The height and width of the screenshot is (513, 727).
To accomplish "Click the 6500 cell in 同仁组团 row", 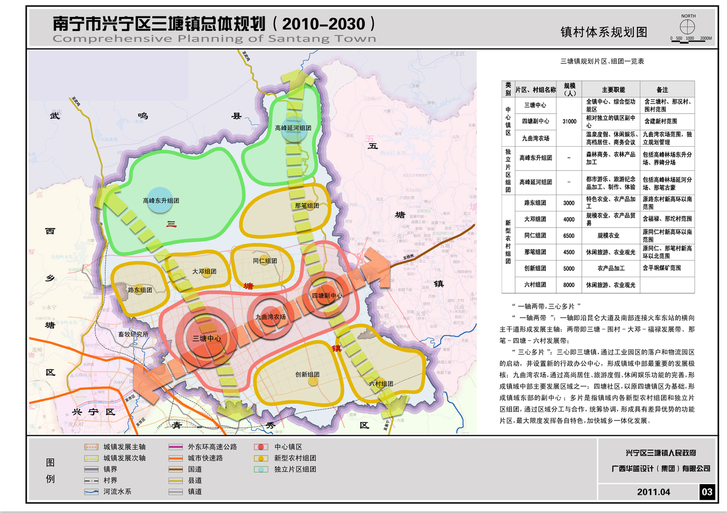I will tap(569, 236).
